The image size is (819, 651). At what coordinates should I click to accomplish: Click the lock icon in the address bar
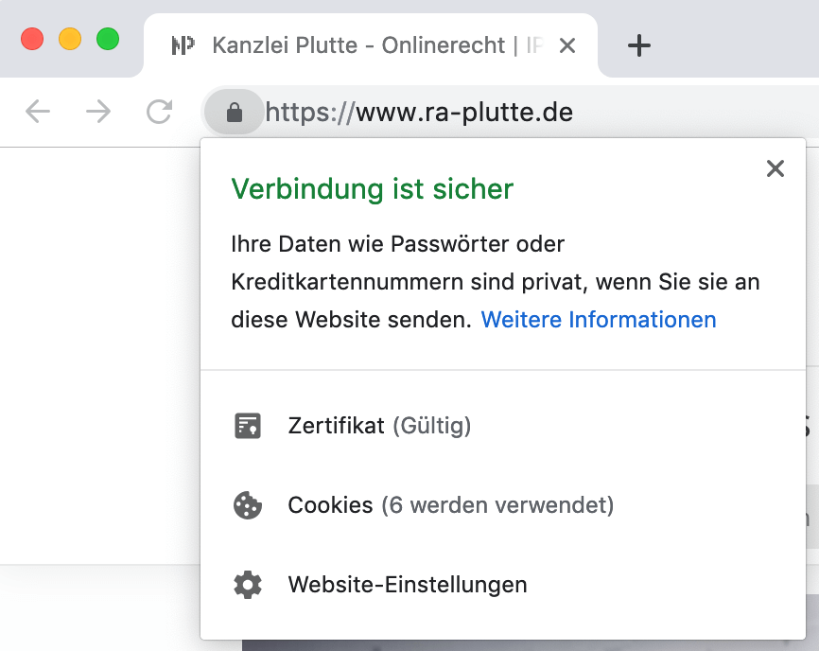pos(234,112)
